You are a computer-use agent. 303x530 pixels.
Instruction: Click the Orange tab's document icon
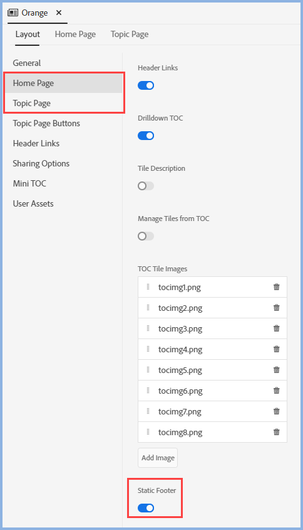(x=13, y=13)
